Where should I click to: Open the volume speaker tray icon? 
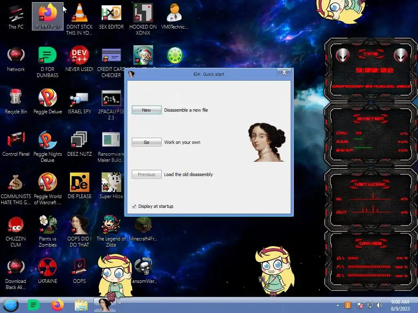pyautogui.click(x=379, y=305)
